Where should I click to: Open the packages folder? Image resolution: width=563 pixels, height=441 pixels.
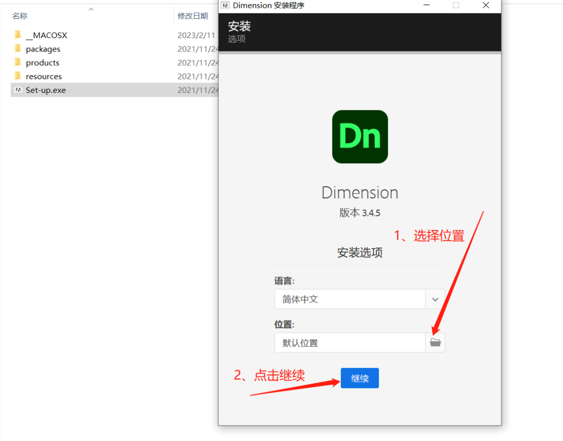point(43,48)
